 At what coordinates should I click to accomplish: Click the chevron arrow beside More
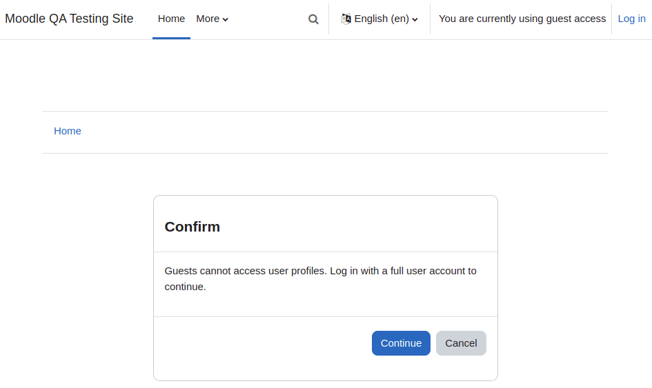pos(225,19)
